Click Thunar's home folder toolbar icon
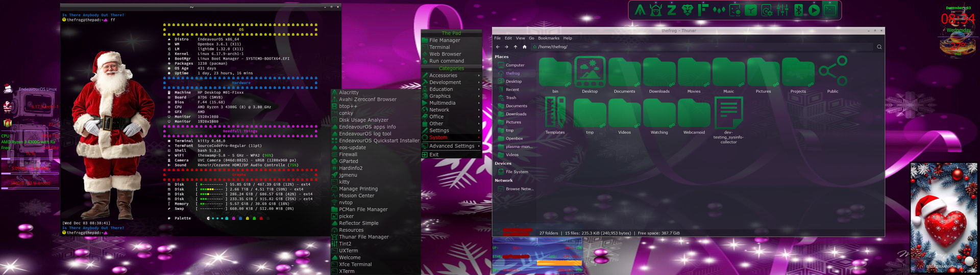Viewport: 980px width, 275px height. (x=524, y=47)
